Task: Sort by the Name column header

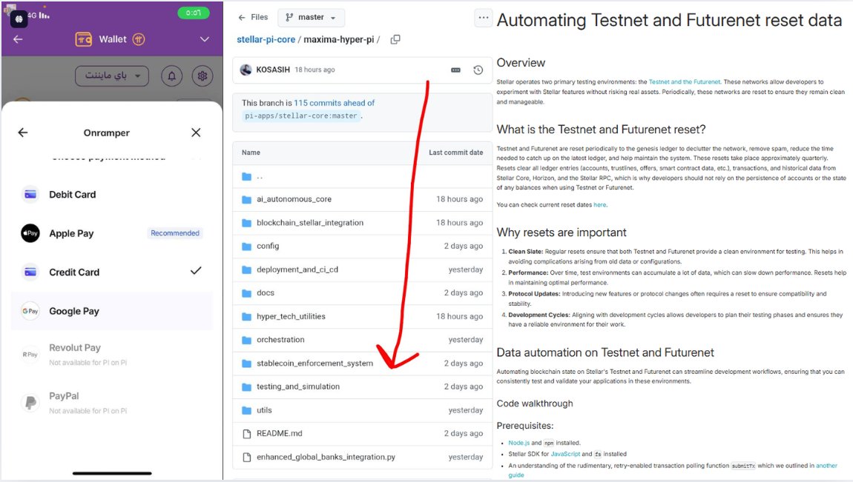Action: coord(251,153)
